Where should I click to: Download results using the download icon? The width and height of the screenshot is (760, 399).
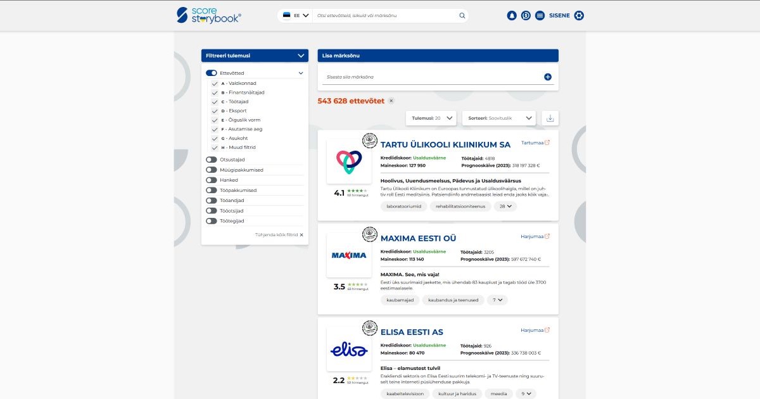[550, 118]
